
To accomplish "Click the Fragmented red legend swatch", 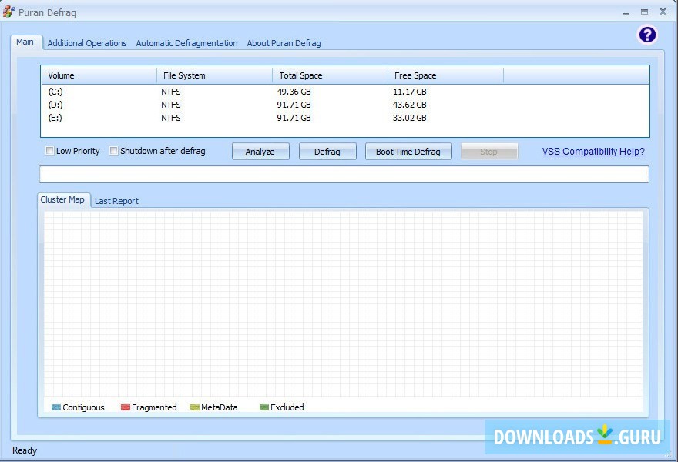I will [x=125, y=407].
